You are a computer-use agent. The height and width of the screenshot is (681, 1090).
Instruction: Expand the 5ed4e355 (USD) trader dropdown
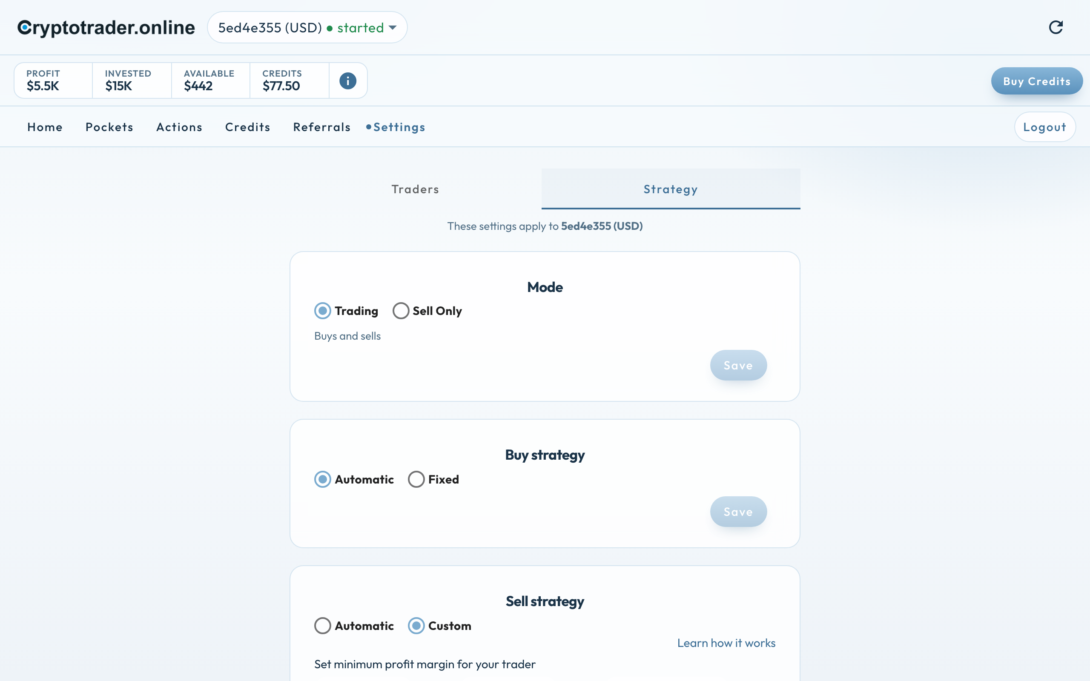pyautogui.click(x=307, y=28)
